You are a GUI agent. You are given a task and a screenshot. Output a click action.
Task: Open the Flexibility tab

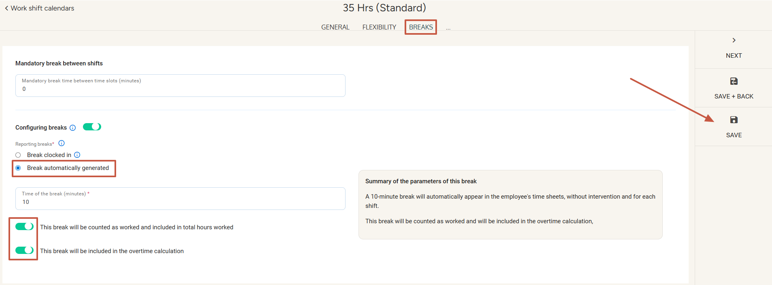click(x=379, y=27)
